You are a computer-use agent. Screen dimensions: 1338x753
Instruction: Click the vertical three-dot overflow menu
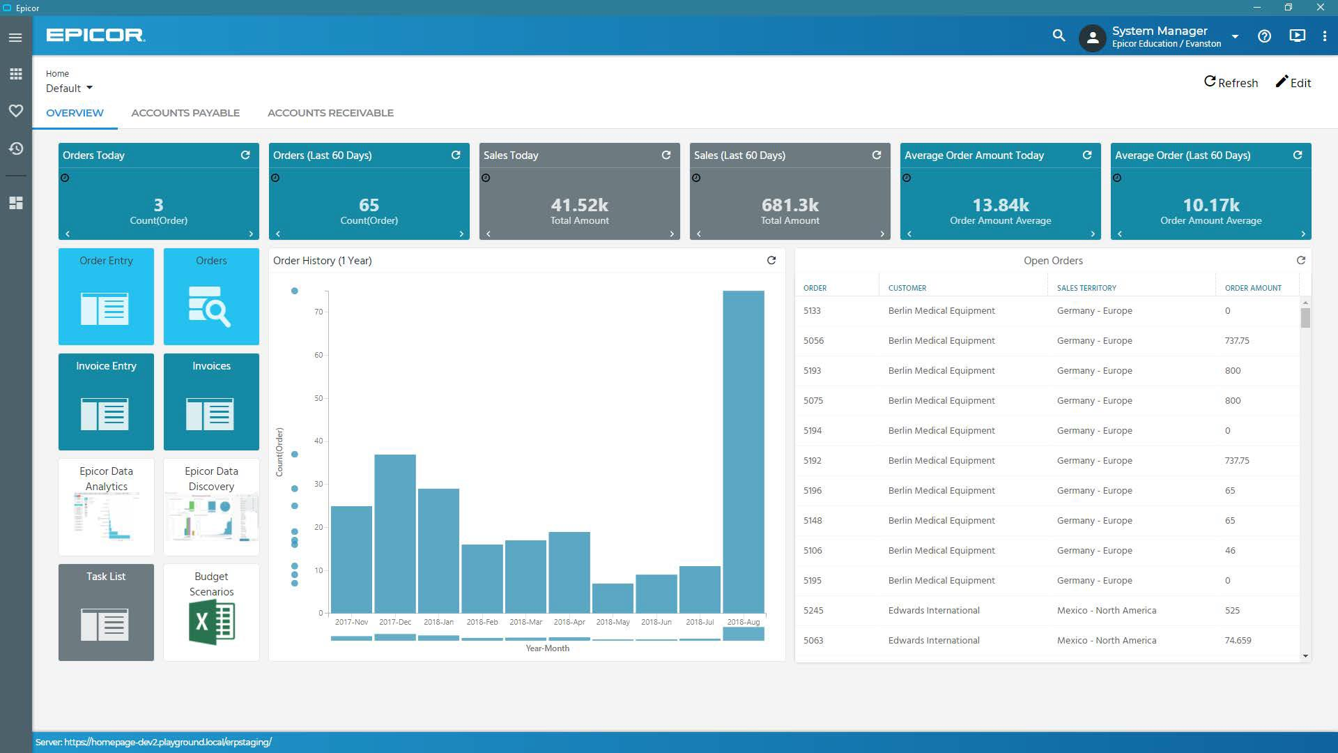[x=1324, y=36]
